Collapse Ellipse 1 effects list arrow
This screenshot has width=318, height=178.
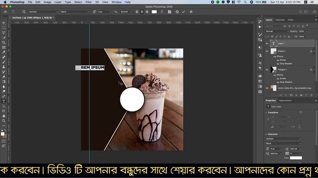click(x=314, y=51)
